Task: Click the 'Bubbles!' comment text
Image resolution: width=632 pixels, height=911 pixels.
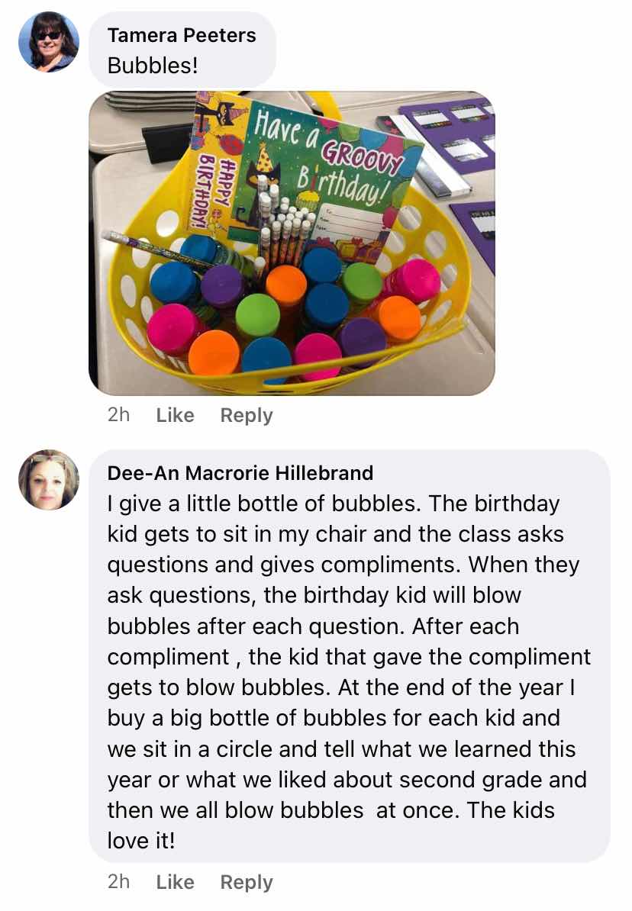Action: pyautogui.click(x=153, y=66)
